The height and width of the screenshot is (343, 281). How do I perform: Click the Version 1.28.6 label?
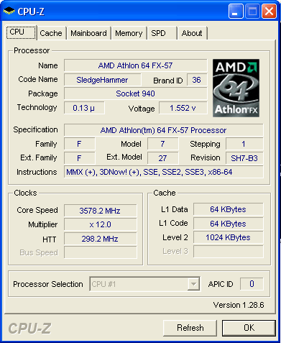(x=239, y=305)
